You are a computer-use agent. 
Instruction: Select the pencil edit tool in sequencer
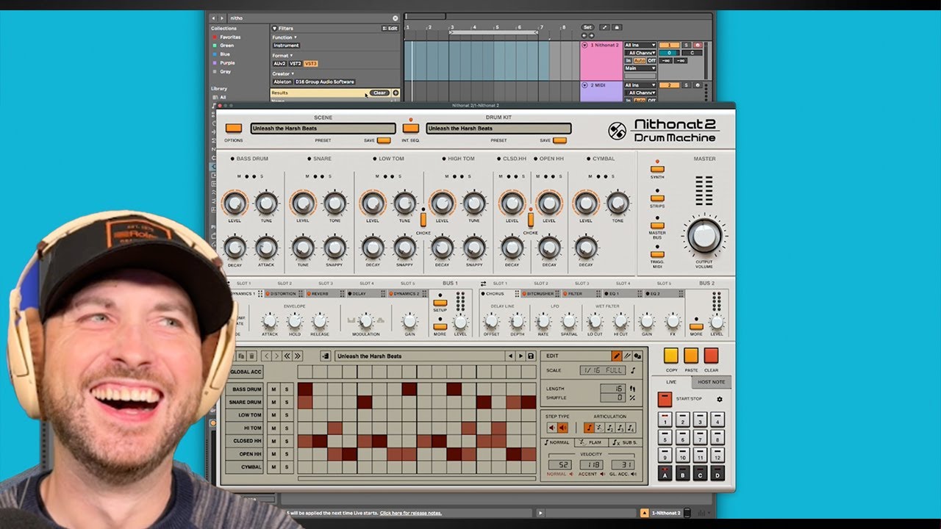point(617,356)
